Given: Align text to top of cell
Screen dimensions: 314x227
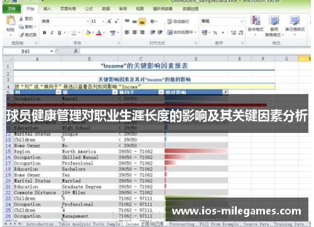Looking at the screenshot, I should click(x=127, y=21).
